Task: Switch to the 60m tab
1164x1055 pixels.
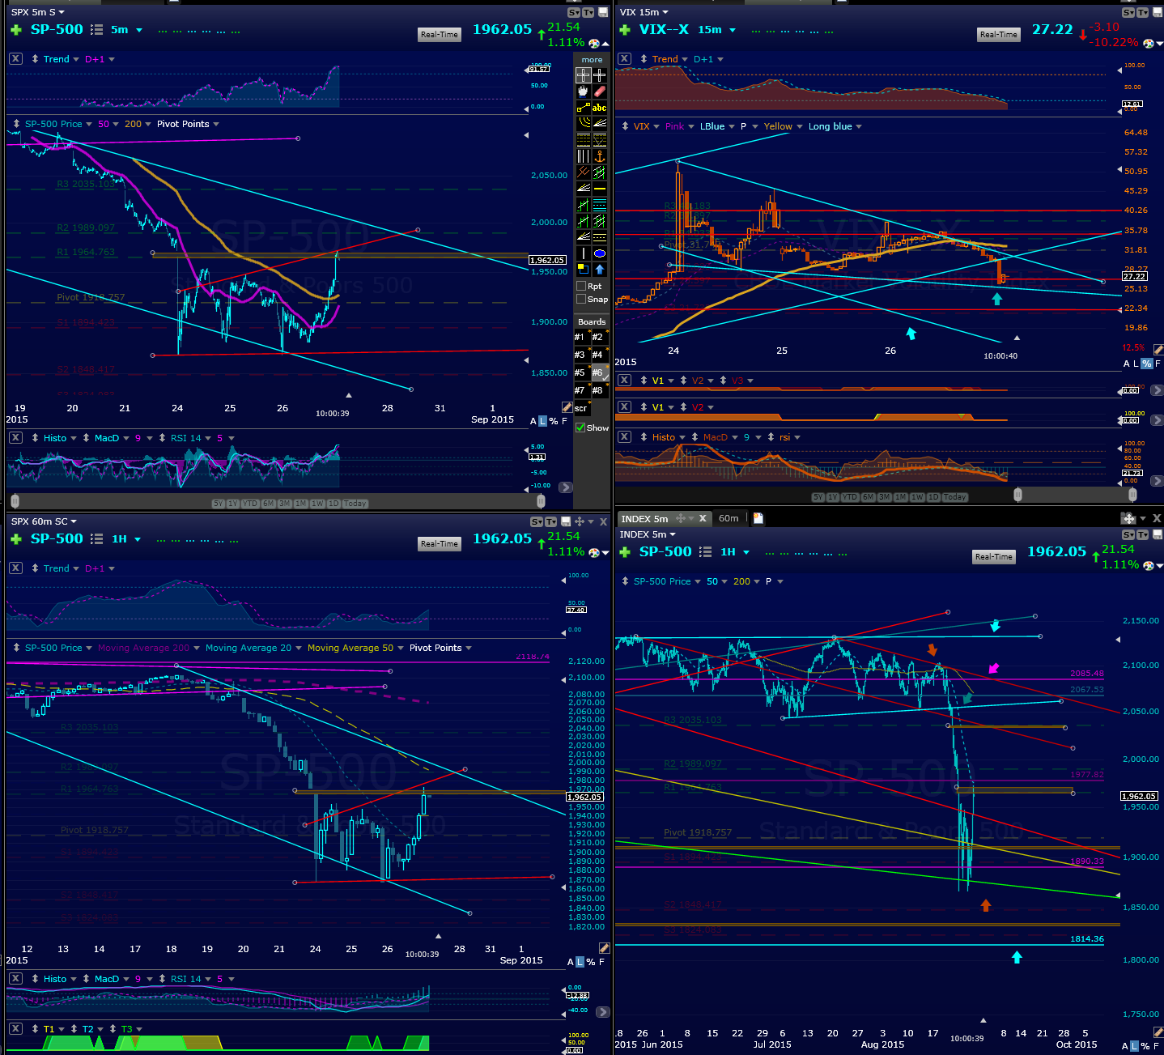Action: click(729, 518)
